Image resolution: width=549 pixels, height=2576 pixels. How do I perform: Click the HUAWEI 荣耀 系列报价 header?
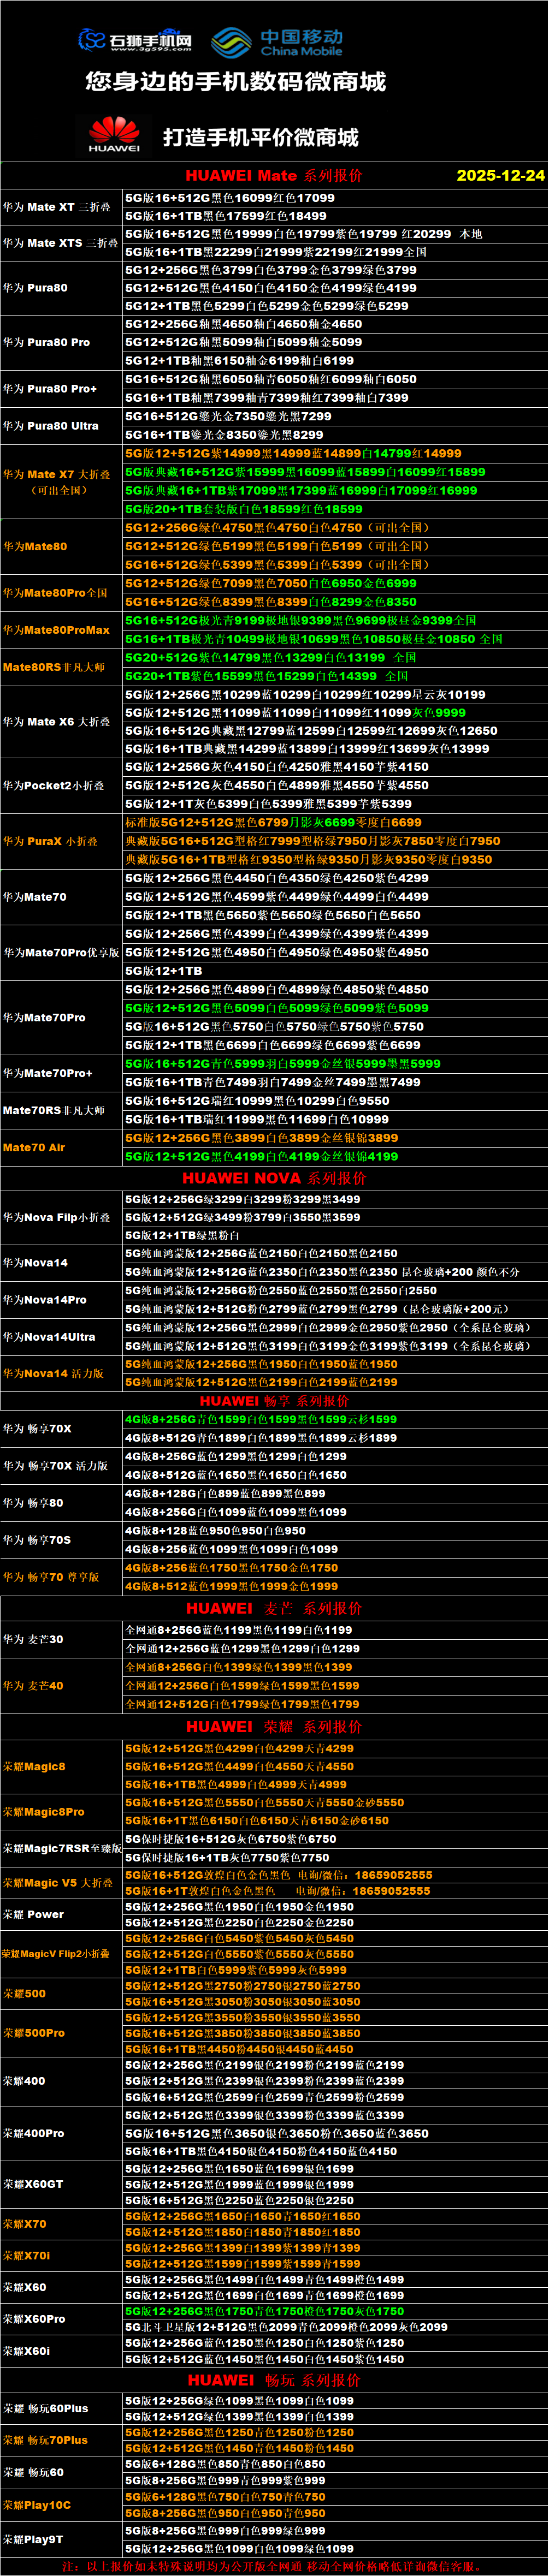pos(274,1727)
